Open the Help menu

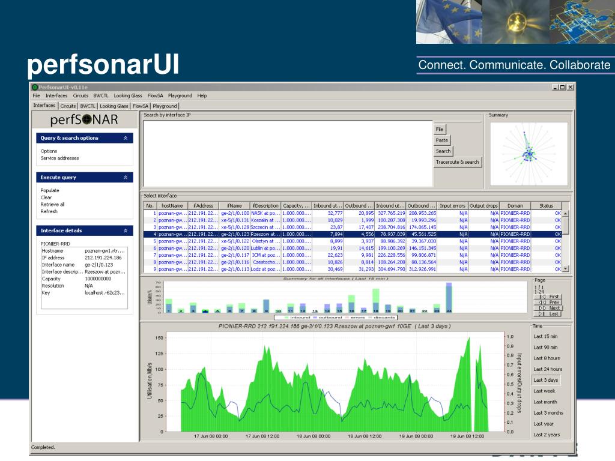click(x=202, y=95)
